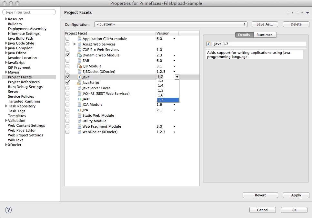The height and width of the screenshot is (218, 312).
Task: Open the EAR version dropdown
Action: point(174,60)
